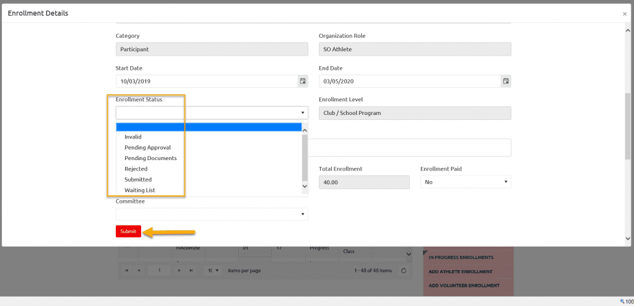This screenshot has width=634, height=306.
Task: Select Pending Approval from status list
Action: (x=147, y=148)
